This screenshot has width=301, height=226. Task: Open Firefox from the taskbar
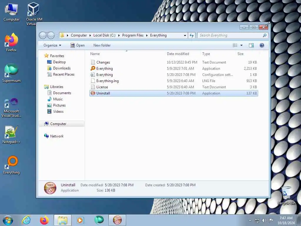coord(44,220)
